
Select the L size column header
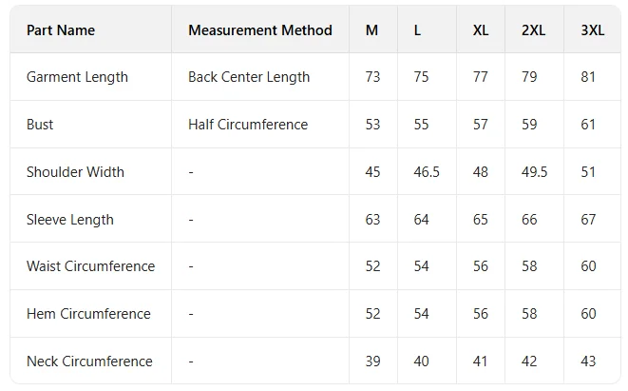pos(417,30)
